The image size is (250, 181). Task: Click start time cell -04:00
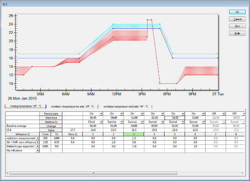click(x=113, y=118)
